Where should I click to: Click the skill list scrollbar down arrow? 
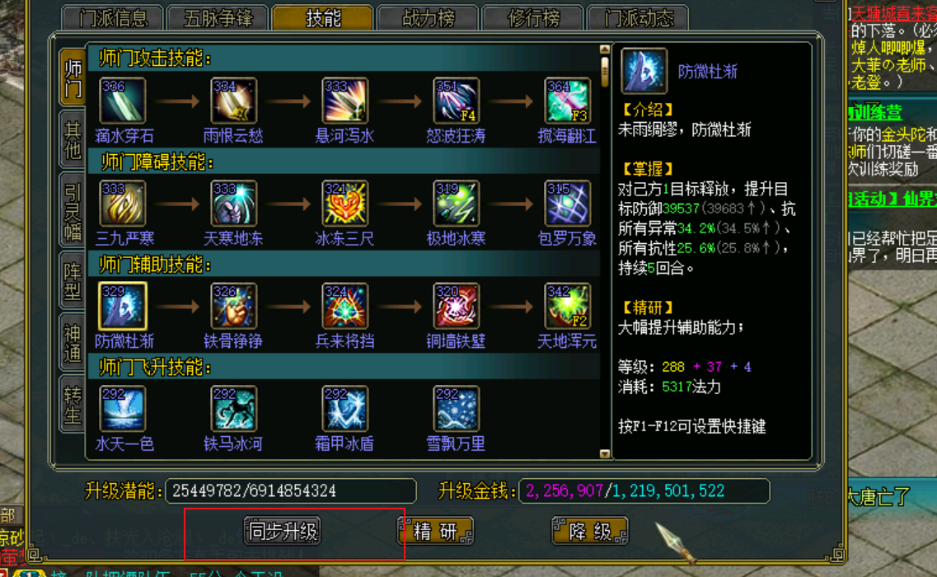pos(605,454)
